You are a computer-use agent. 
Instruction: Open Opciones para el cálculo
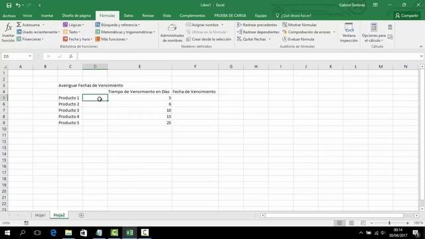[374, 33]
